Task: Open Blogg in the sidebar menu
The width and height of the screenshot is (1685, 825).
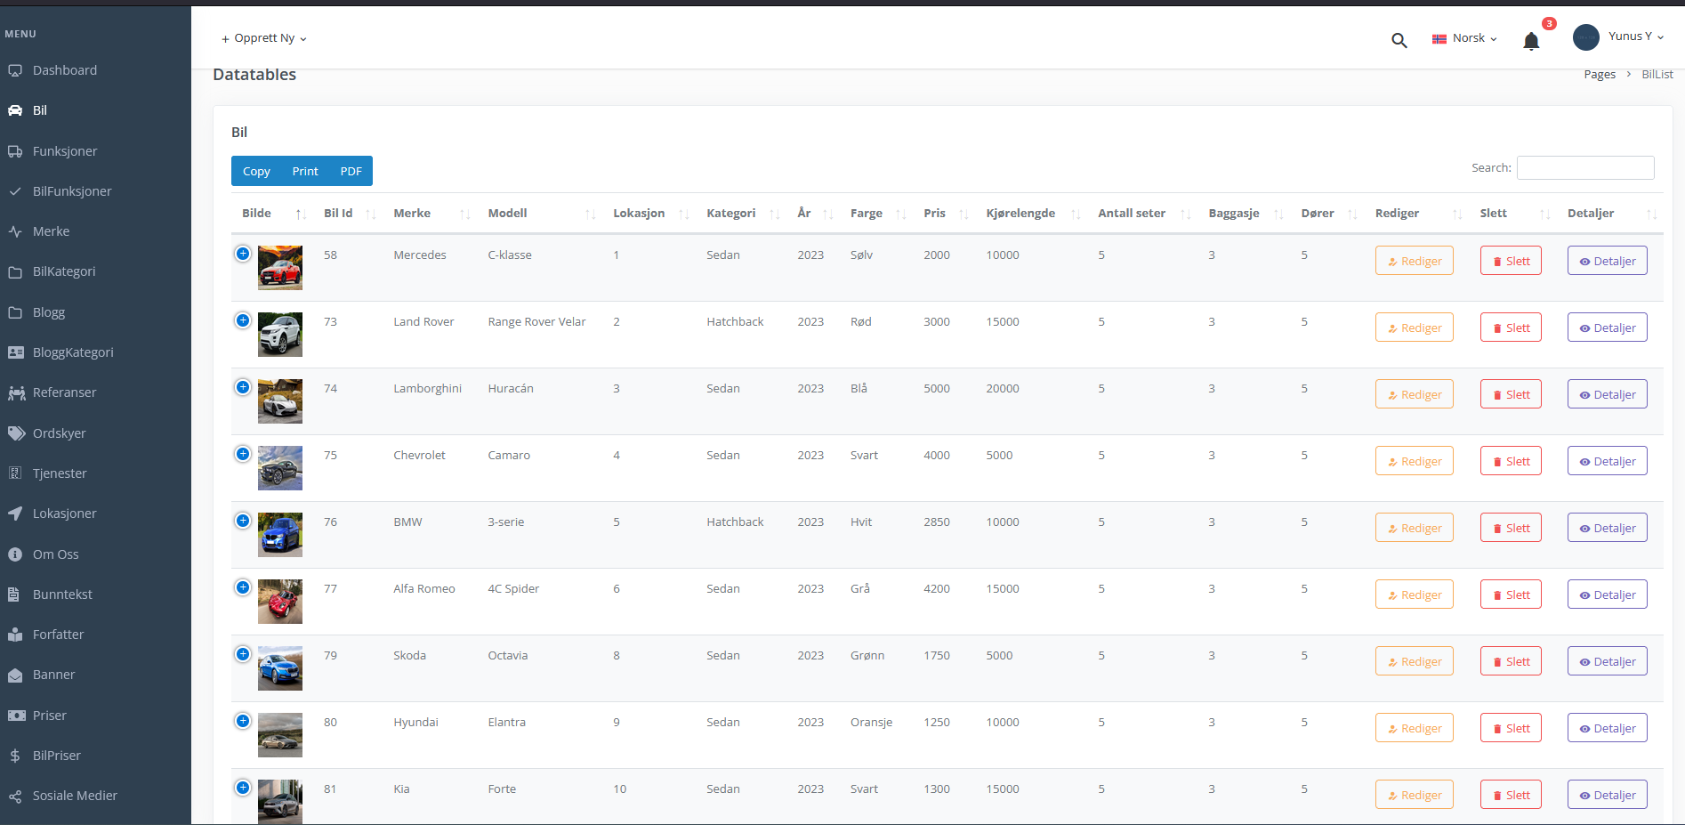Action: click(49, 312)
